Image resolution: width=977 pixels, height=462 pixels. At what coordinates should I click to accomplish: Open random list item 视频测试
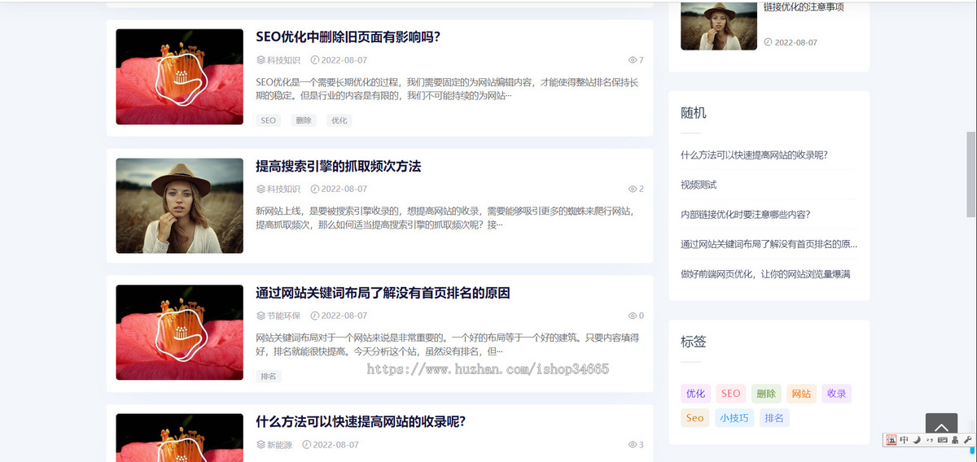click(x=699, y=185)
